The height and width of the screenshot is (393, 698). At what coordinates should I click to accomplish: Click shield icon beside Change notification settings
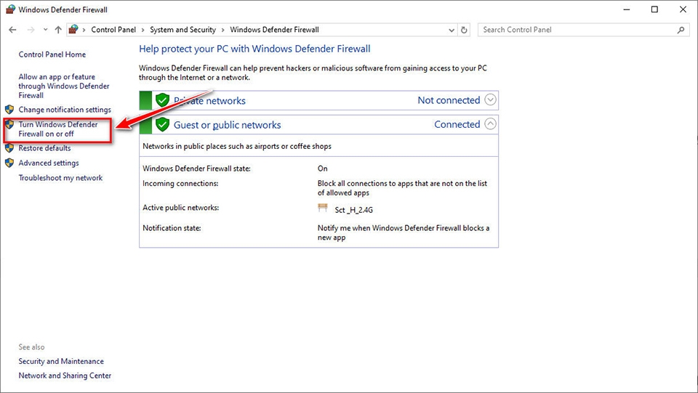9,110
